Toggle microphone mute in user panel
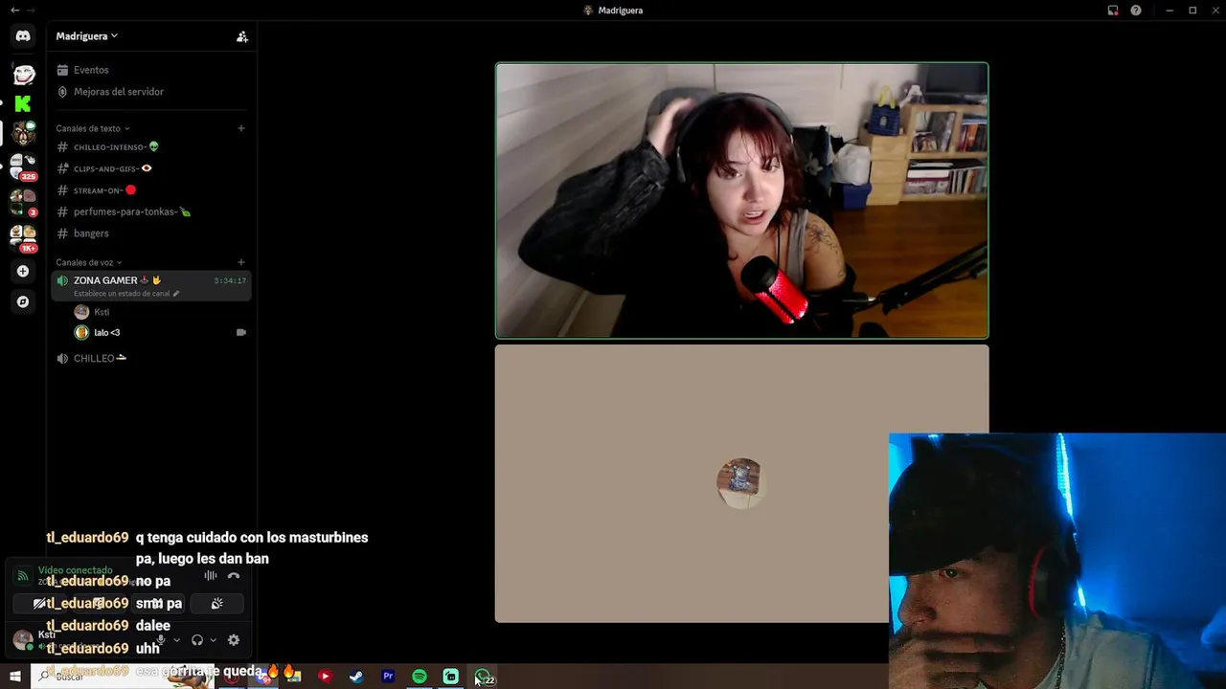1226x689 pixels. tap(162, 640)
